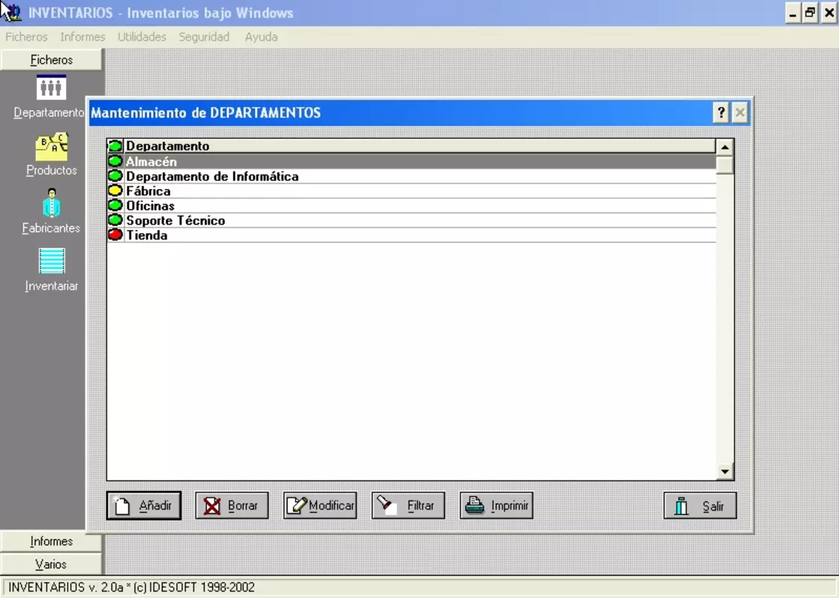The height and width of the screenshot is (598, 839).
Task: Close the Mantenimiento de DEPARTAMENTOS dialog
Action: [x=740, y=112]
